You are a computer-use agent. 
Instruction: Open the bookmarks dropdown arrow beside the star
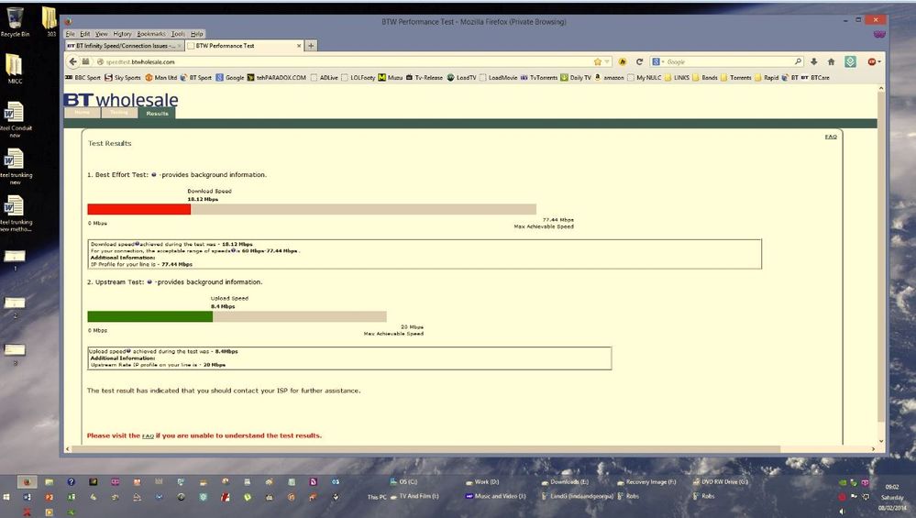coord(607,61)
